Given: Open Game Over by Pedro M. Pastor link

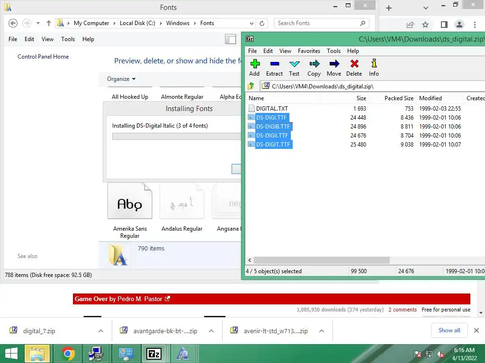Looking at the screenshot, I should (122, 299).
